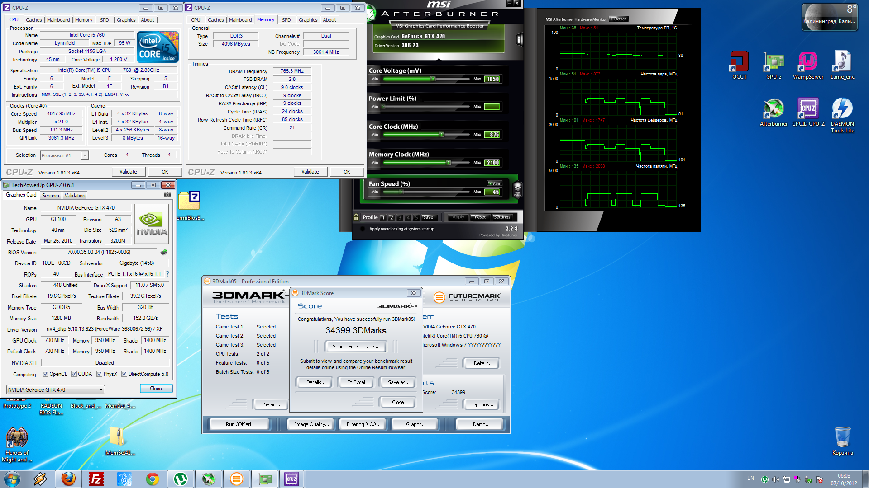
Task: Click the Fan Speed slider track
Action: [x=425, y=192]
